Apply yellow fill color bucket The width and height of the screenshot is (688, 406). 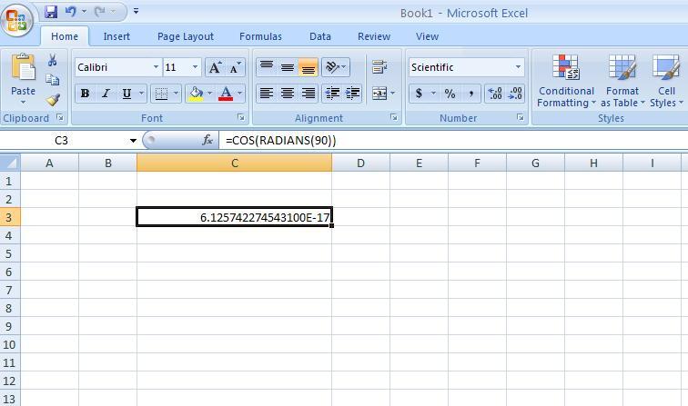(196, 94)
